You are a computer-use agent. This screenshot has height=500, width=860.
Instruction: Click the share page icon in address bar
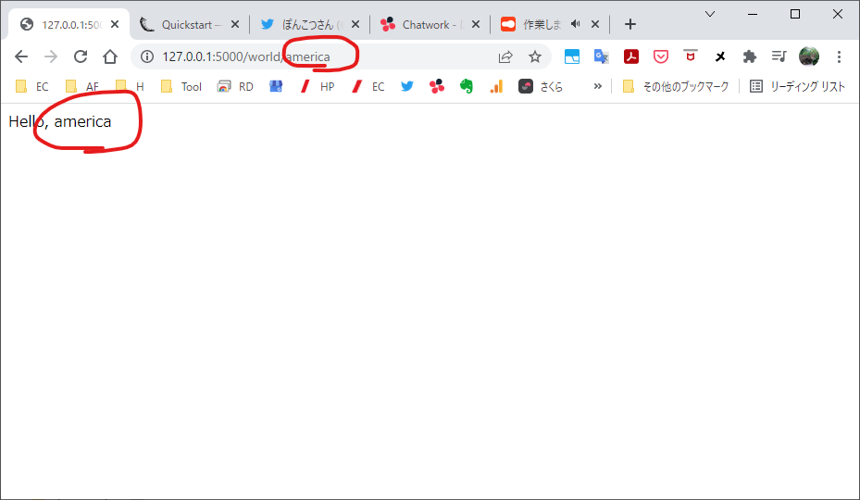click(x=505, y=56)
